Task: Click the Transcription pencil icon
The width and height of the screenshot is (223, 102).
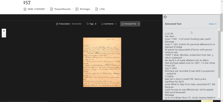Action: [x=57, y=24]
